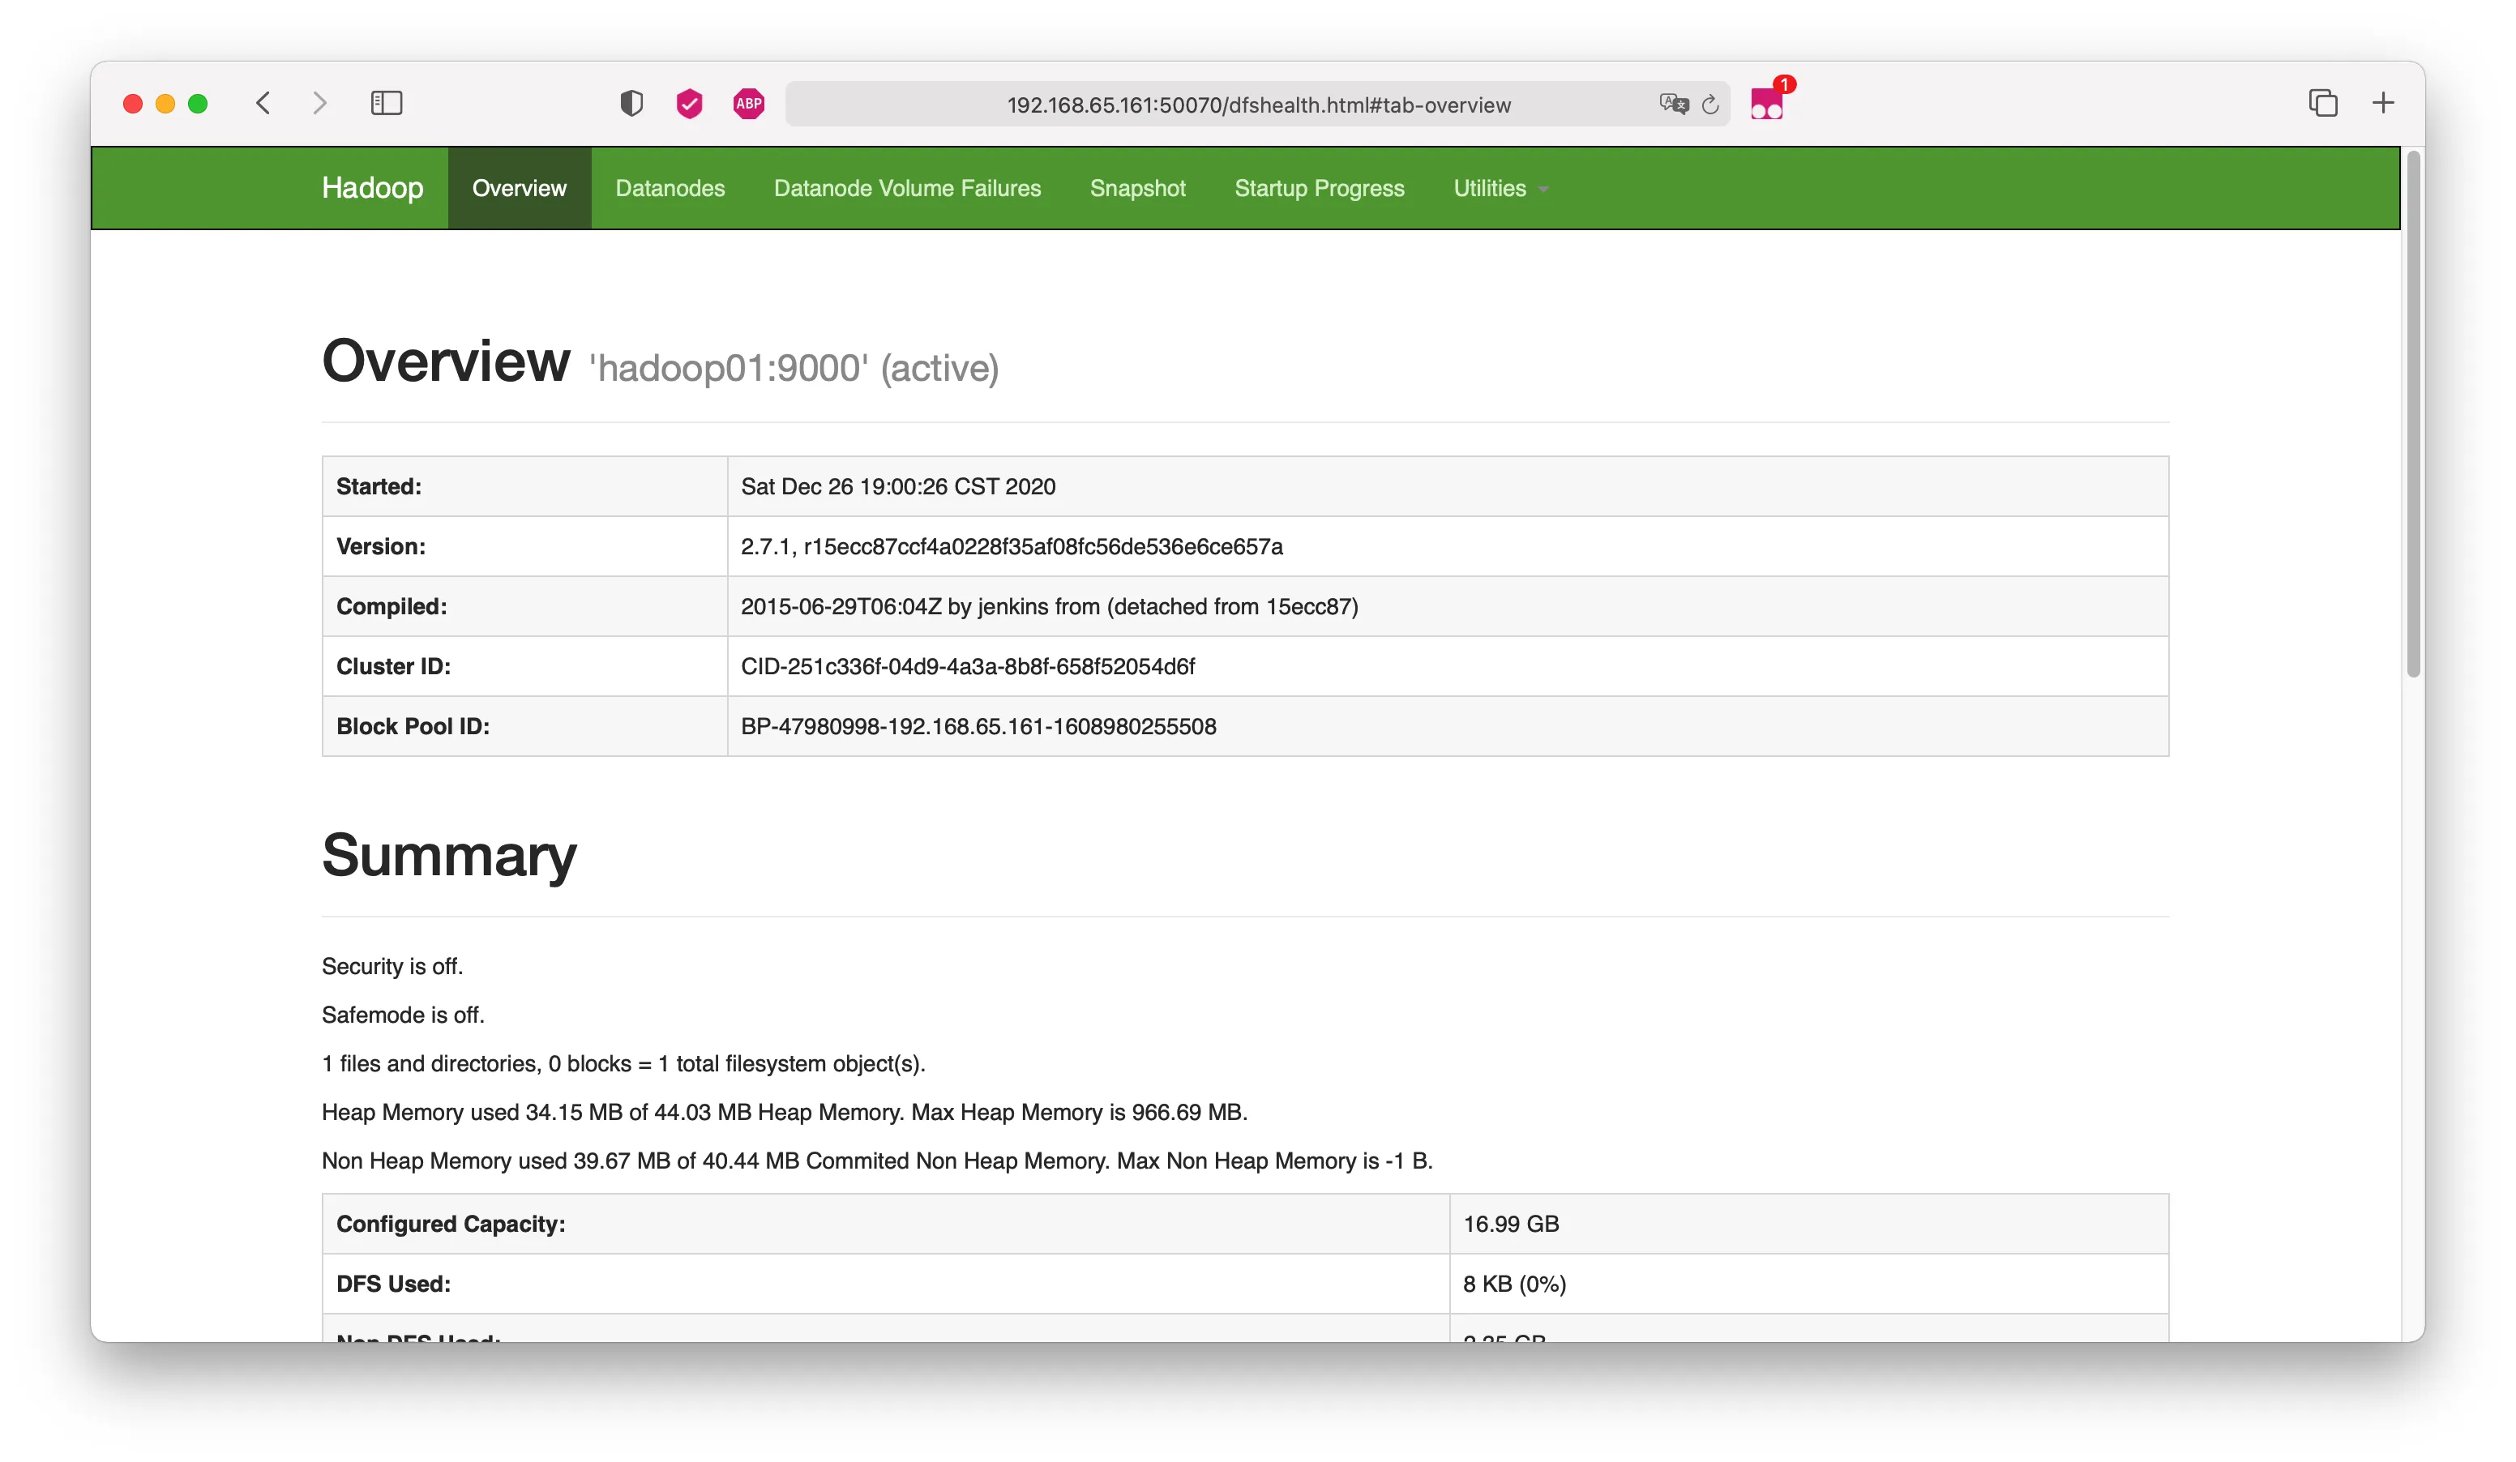Click the 'DFS Used:' label
Image resolution: width=2516 pixels, height=1462 pixels.
coord(393,1284)
